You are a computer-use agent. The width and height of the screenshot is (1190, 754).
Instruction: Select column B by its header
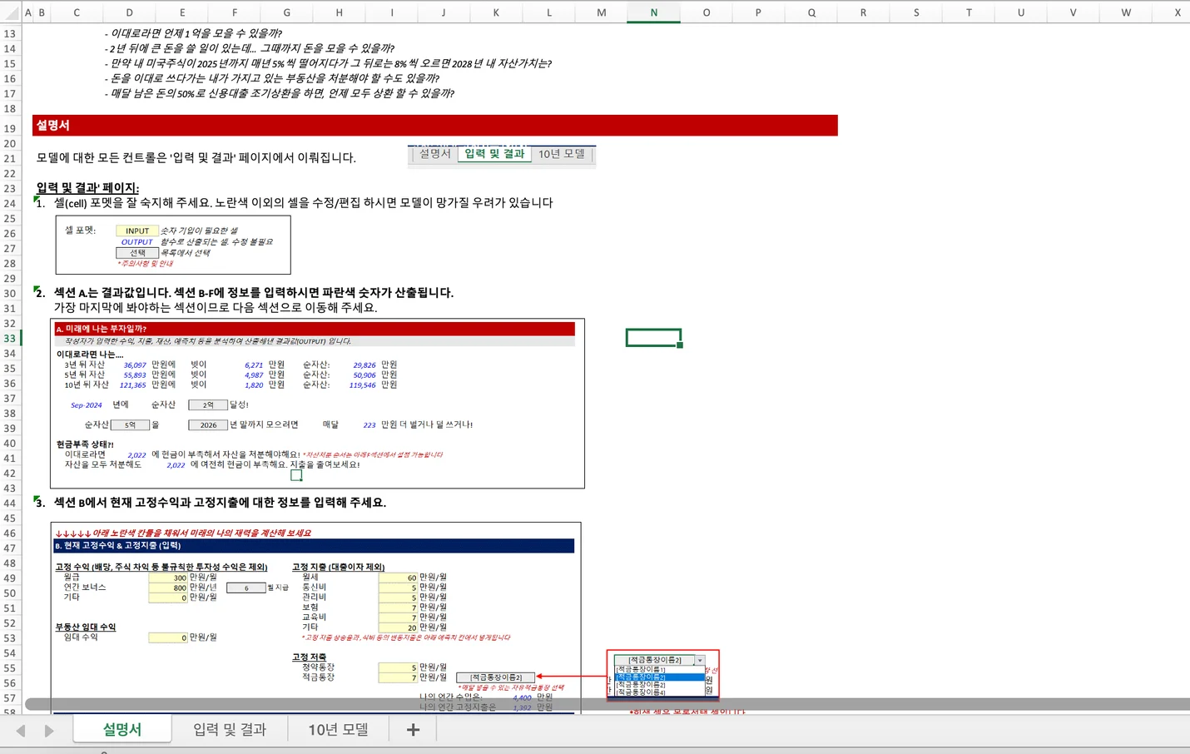click(42, 12)
